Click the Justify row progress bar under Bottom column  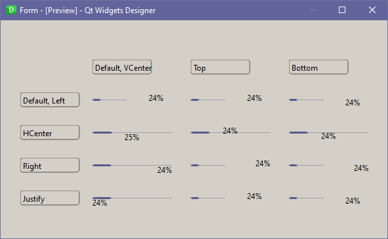tap(324, 199)
